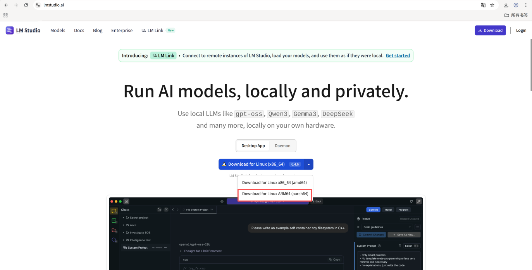Click the DeepSeek model name
The image size is (532, 270).
[x=337, y=114]
